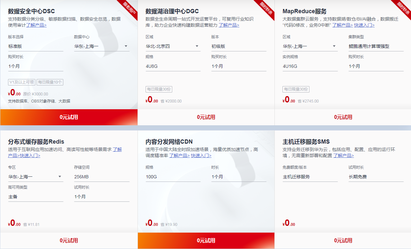Image resolution: width=411 pixels, height=249 pixels.
Task: Expand 区域 dropdown in MapReduce card
Action: pos(310,46)
